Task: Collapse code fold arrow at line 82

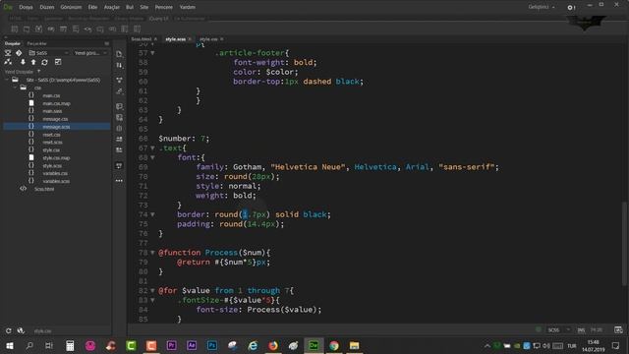Action: pos(152,291)
